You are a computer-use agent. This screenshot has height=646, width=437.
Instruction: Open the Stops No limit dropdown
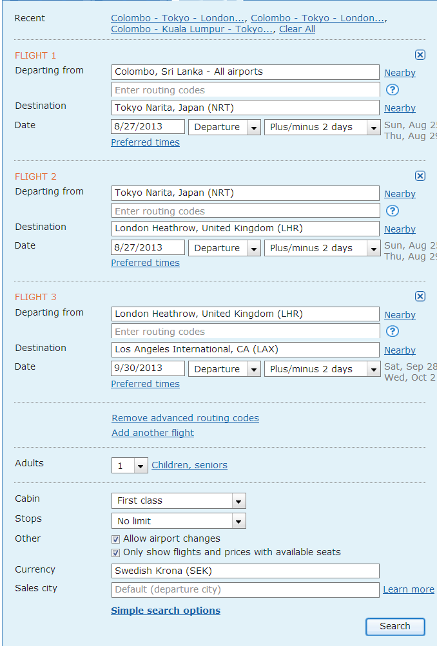click(x=238, y=521)
